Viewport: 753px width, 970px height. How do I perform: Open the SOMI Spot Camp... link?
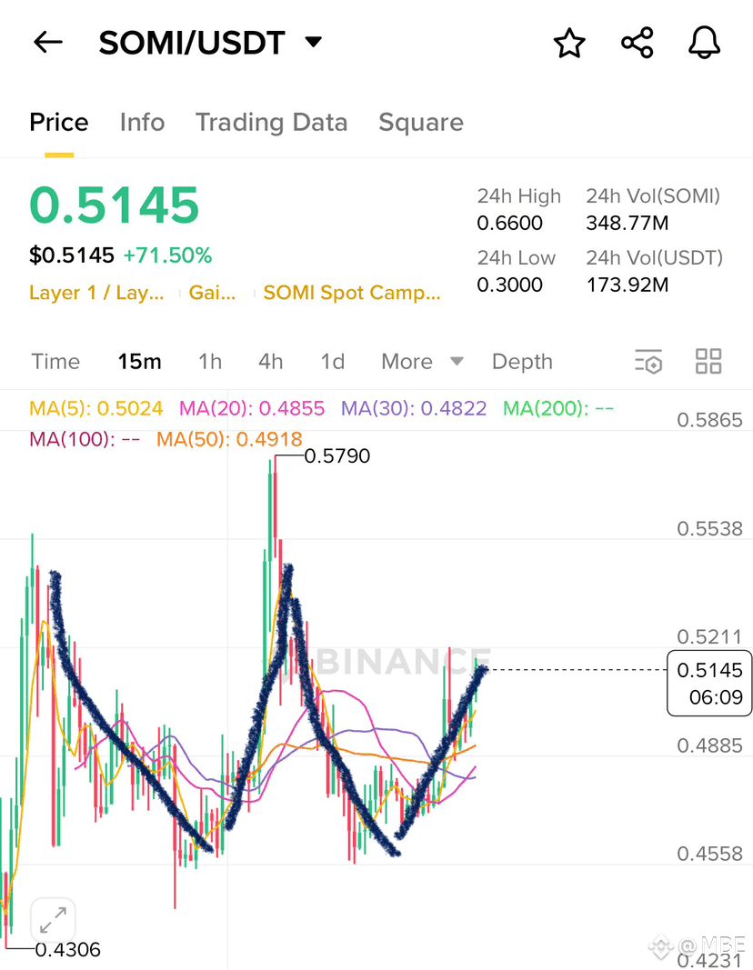point(352,293)
